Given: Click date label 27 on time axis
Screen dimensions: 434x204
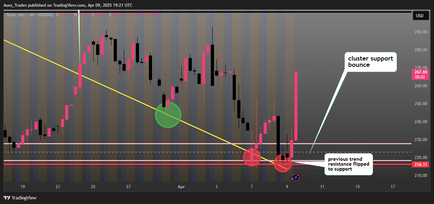Looking at the screenshot, I should pyautogui.click(x=128, y=187).
